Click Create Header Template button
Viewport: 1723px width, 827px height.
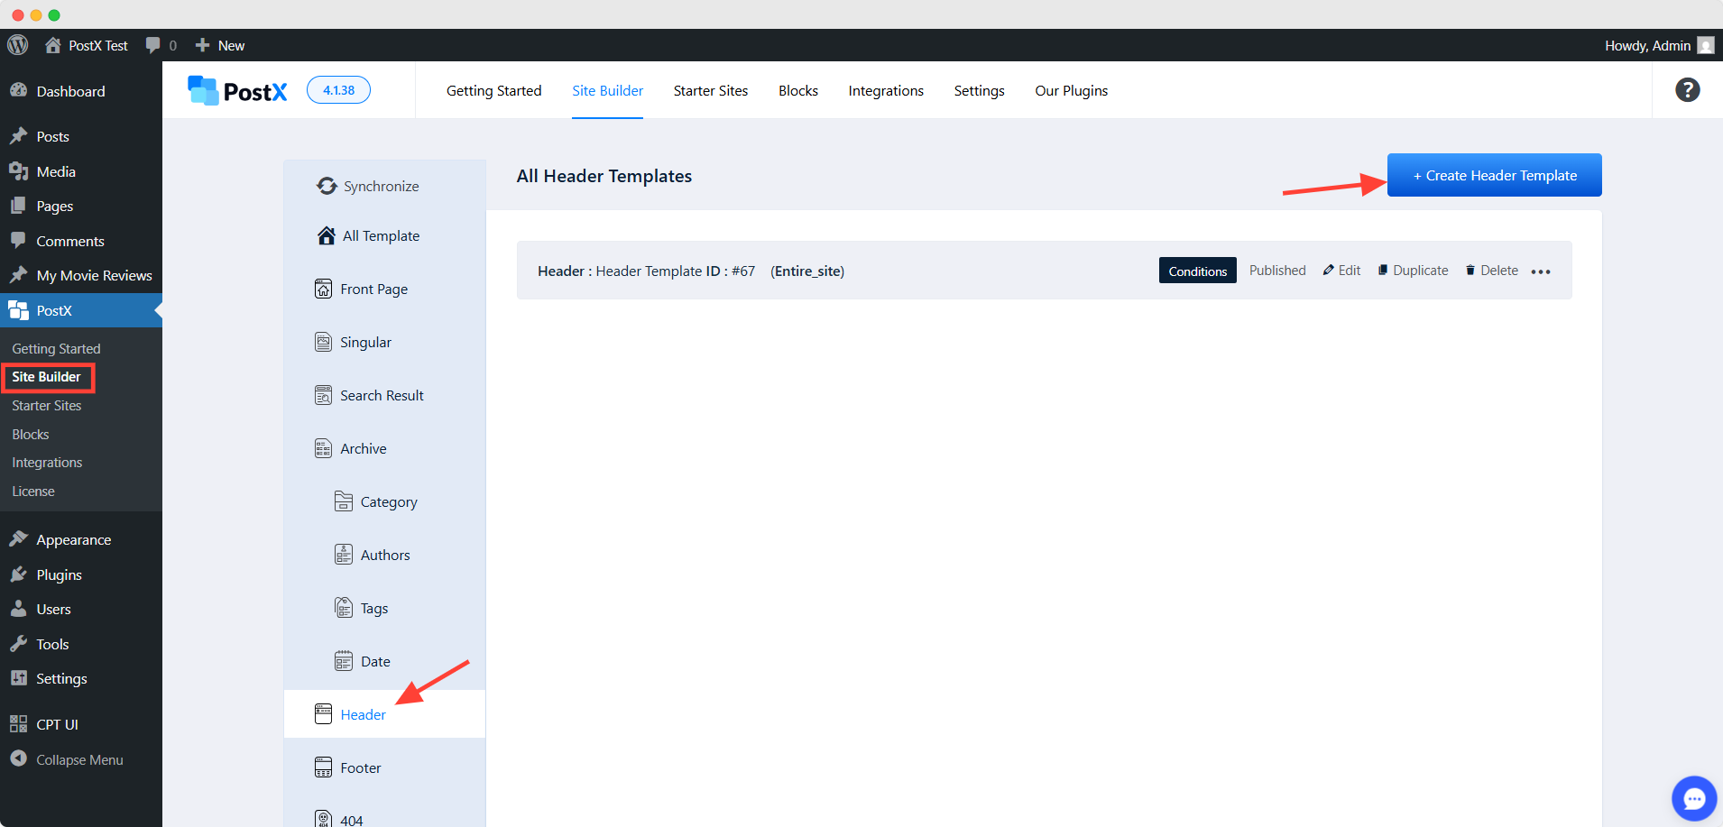click(1494, 175)
